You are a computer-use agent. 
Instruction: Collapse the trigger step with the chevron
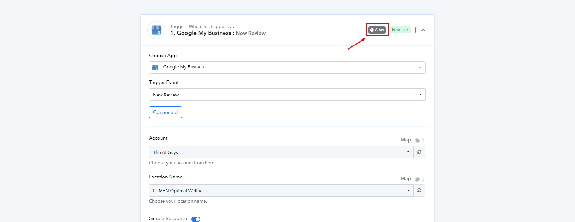(x=423, y=30)
